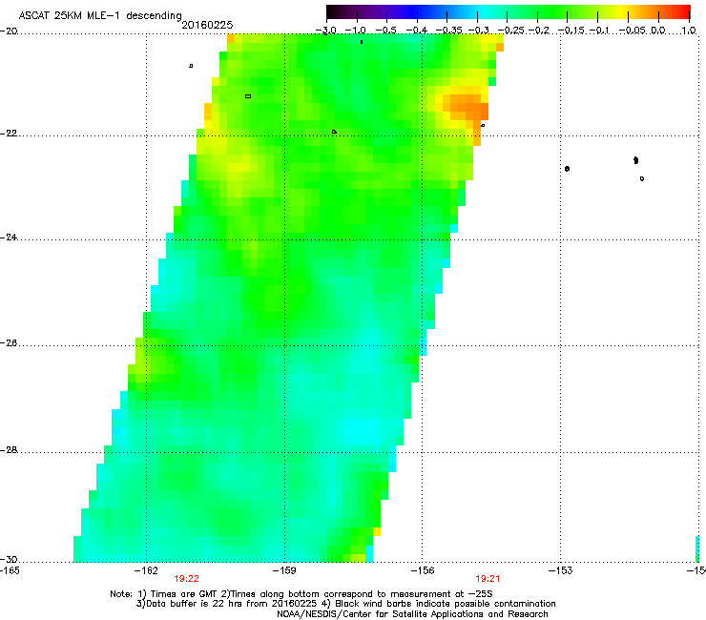The width and height of the screenshot is (706, 620).
Task: Click the -28 latitude axis label
Action: tap(9, 450)
